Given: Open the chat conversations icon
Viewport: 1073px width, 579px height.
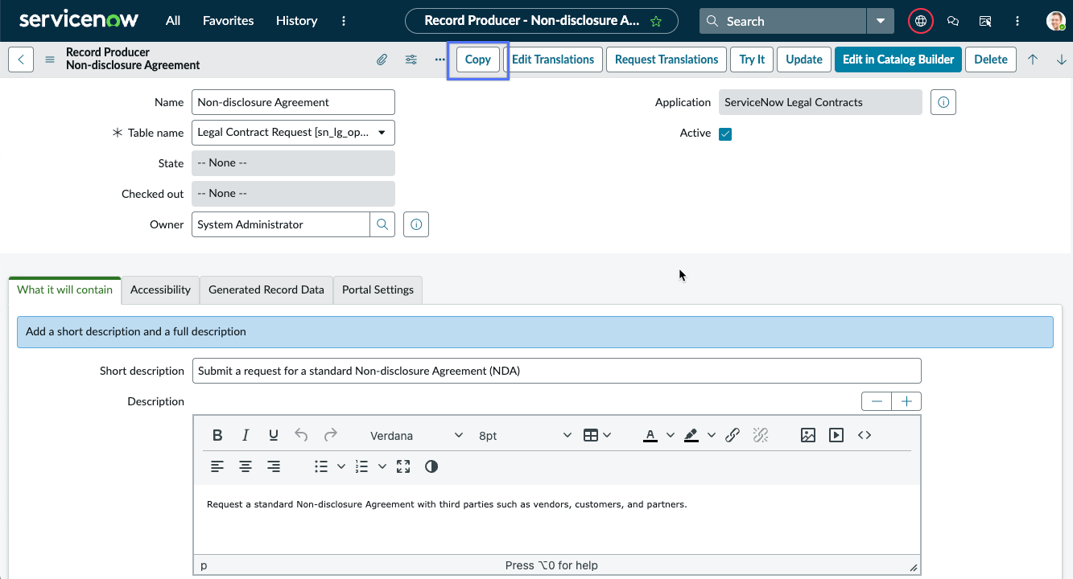Looking at the screenshot, I should [x=953, y=21].
